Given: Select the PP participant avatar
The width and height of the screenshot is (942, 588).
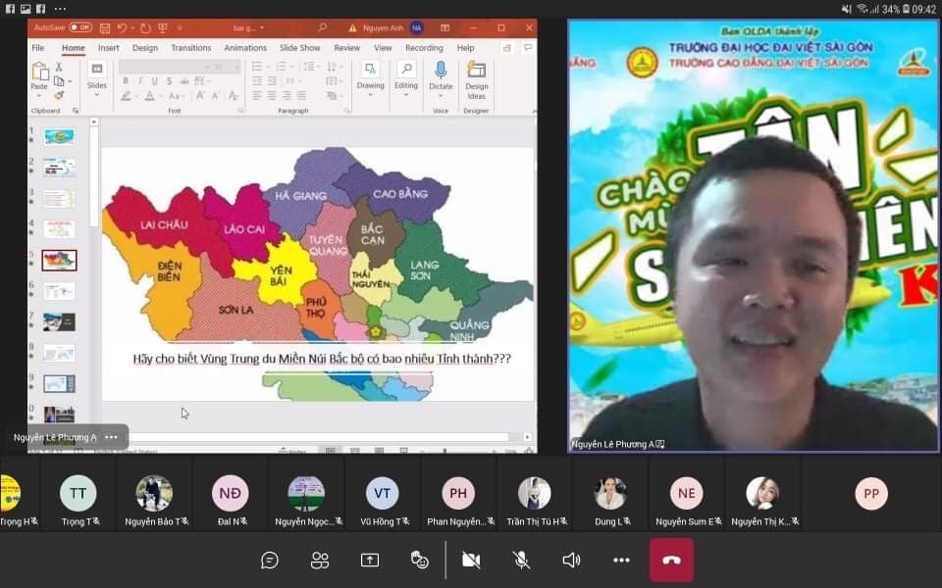Looking at the screenshot, I should coord(870,493).
